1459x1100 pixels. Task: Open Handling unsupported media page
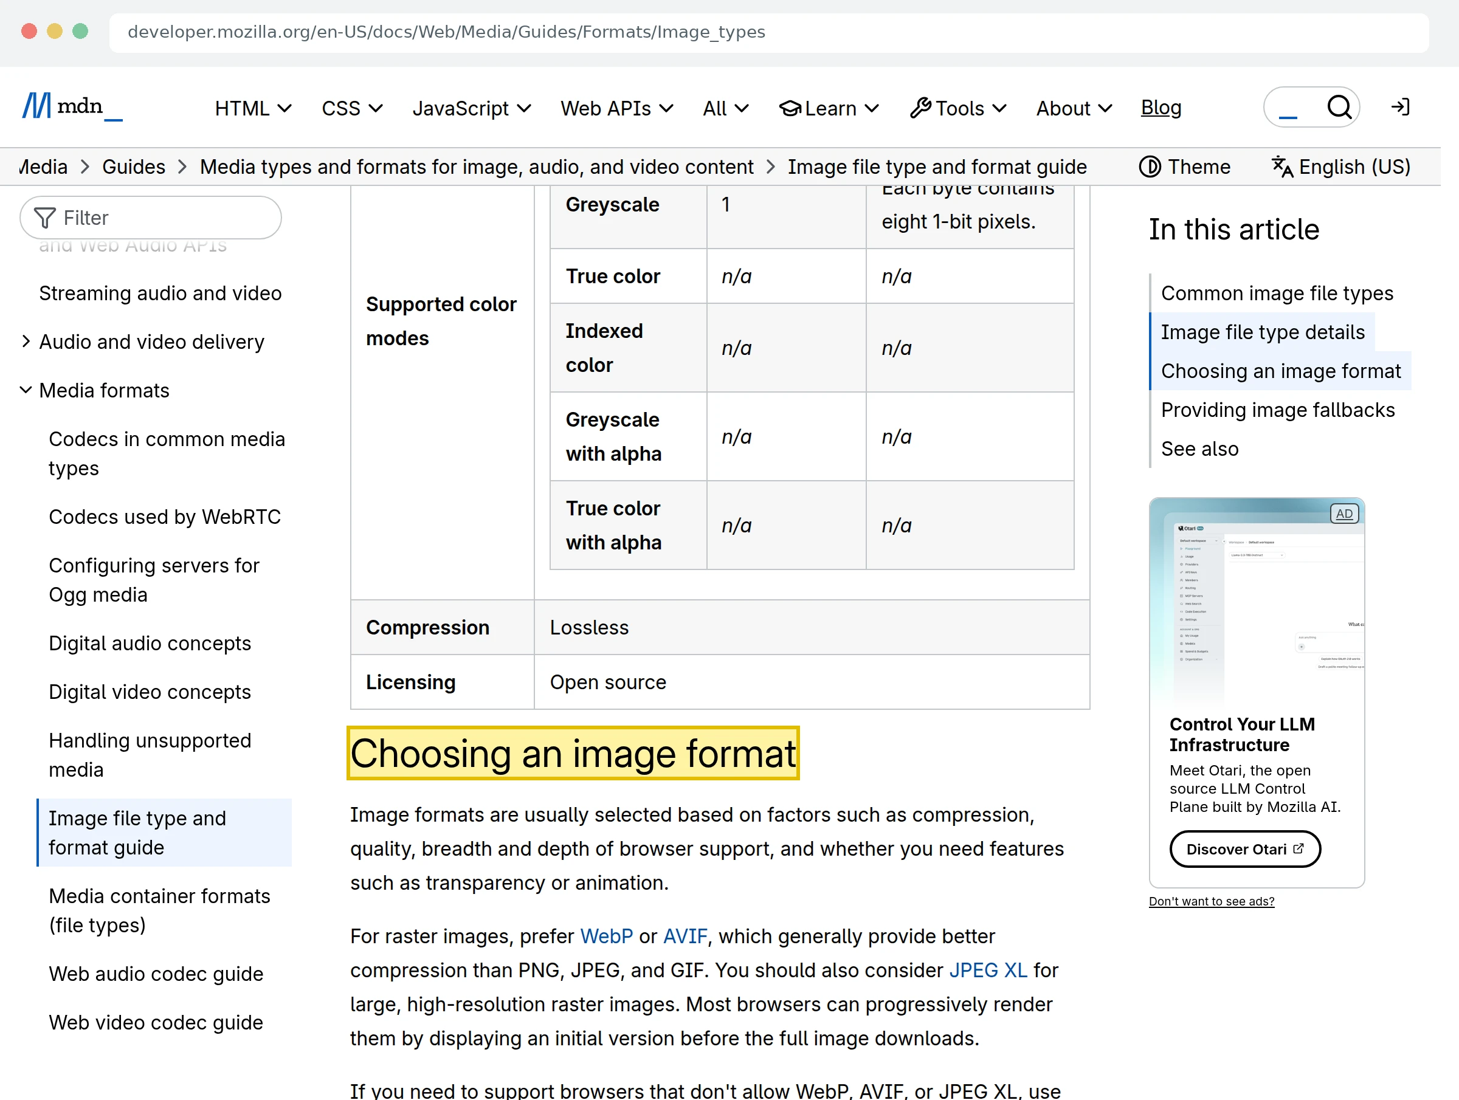coord(150,755)
